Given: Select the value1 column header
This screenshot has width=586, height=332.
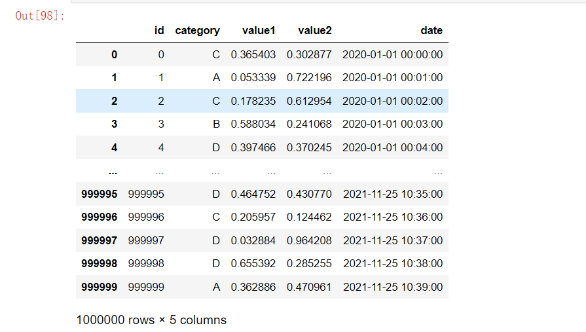Looking at the screenshot, I should [259, 30].
